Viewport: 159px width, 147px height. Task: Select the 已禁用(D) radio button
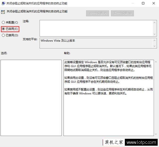10,35
